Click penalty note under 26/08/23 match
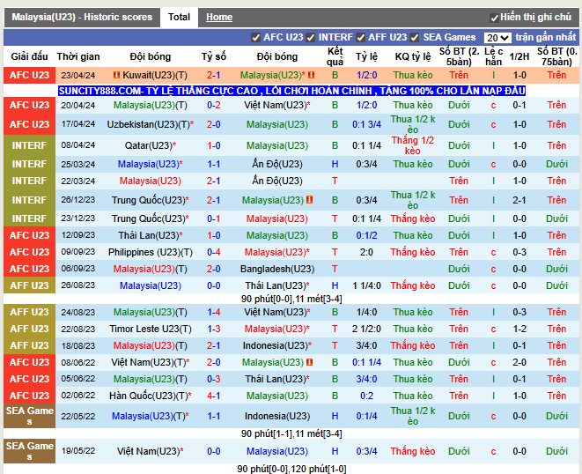This screenshot has height=474, width=582. 291,299
